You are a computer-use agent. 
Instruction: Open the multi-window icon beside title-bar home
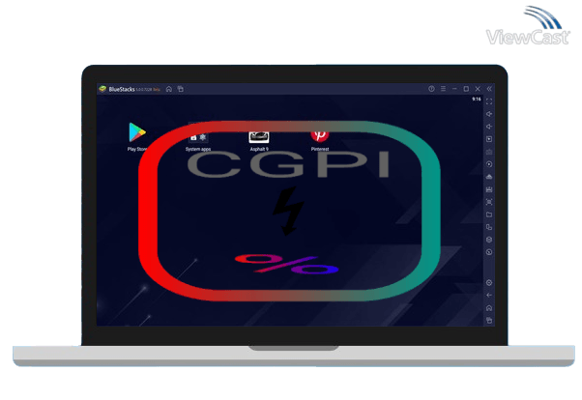click(181, 89)
